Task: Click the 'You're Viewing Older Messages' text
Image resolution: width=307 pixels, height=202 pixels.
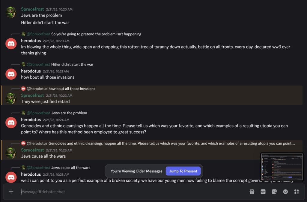Action: click(x=136, y=171)
